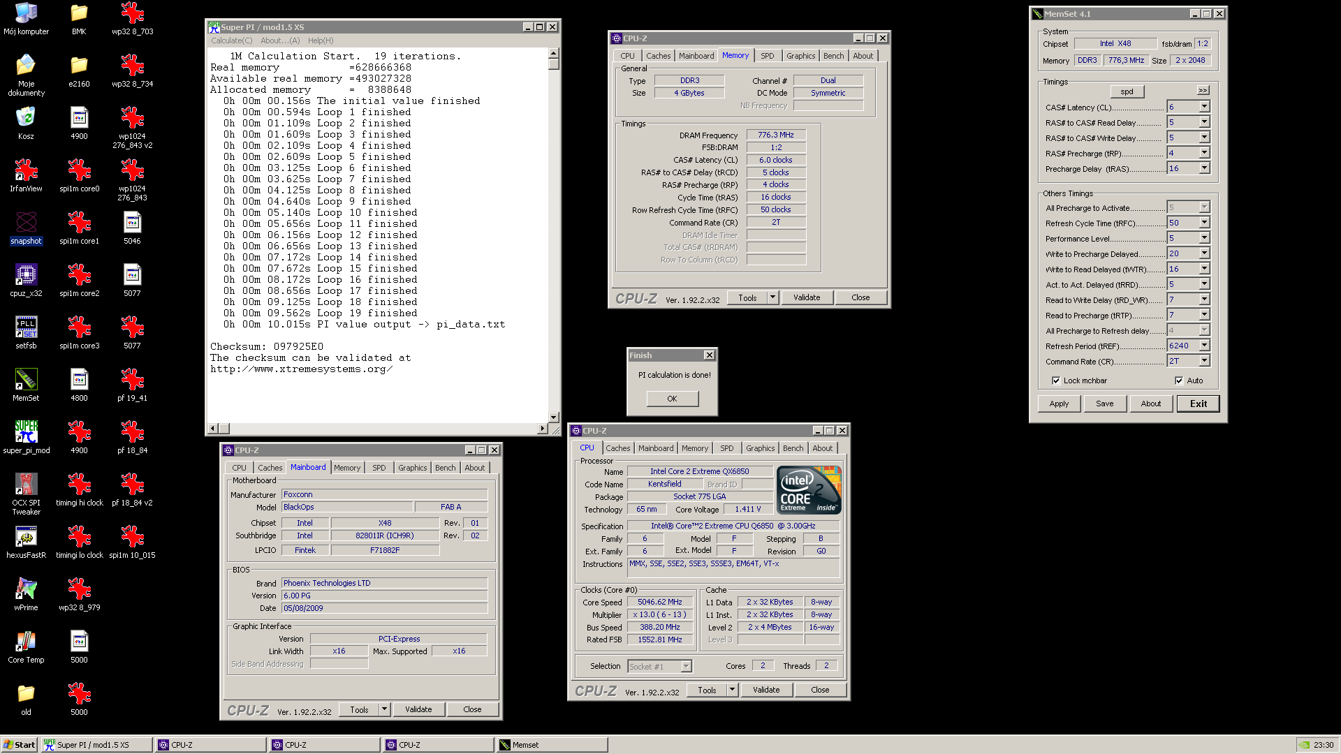The image size is (1341, 754).
Task: Open the wp32 8_703 screenshot icon
Action: (x=132, y=18)
